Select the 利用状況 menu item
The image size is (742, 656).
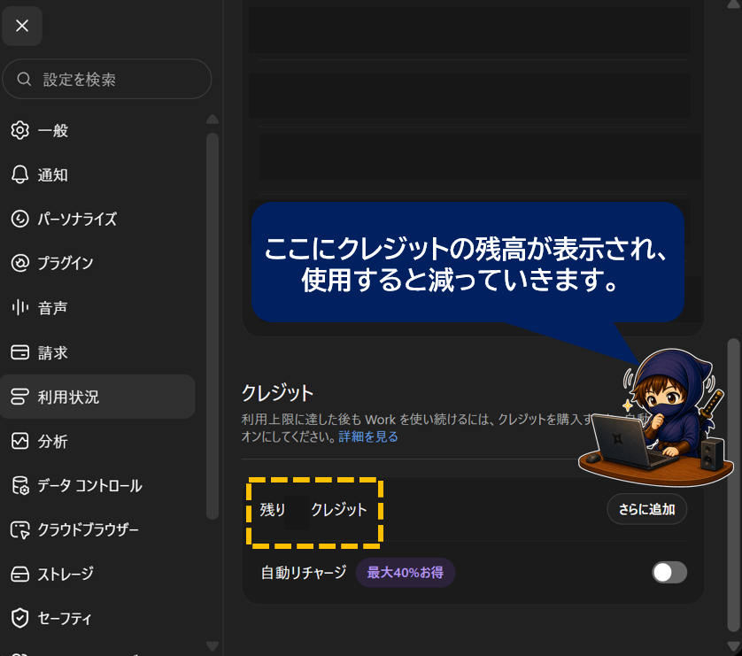97,397
